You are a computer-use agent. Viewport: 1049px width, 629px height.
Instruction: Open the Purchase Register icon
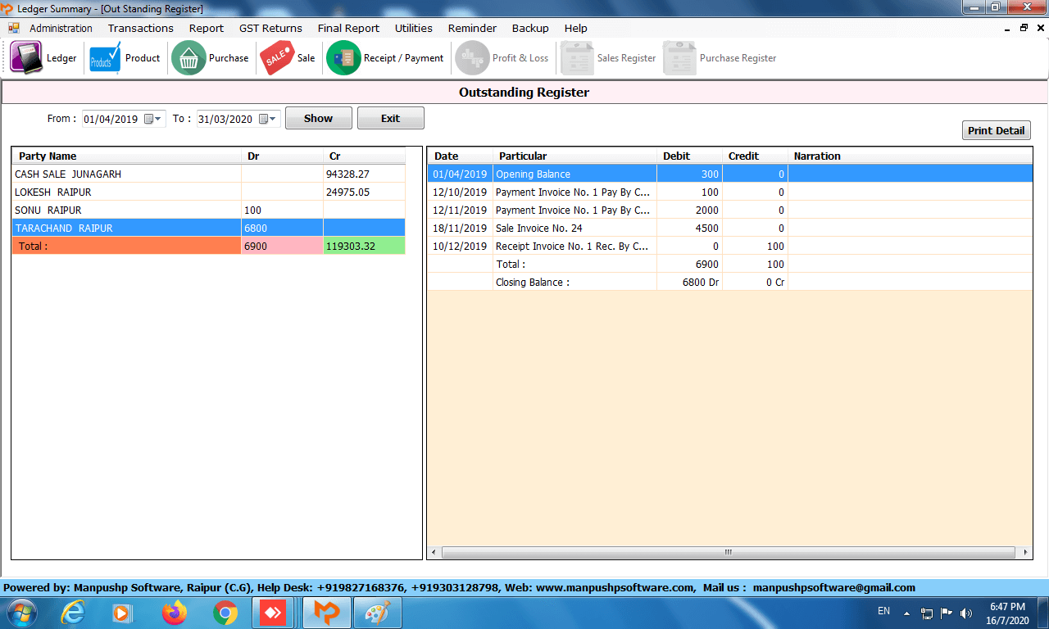(x=679, y=58)
